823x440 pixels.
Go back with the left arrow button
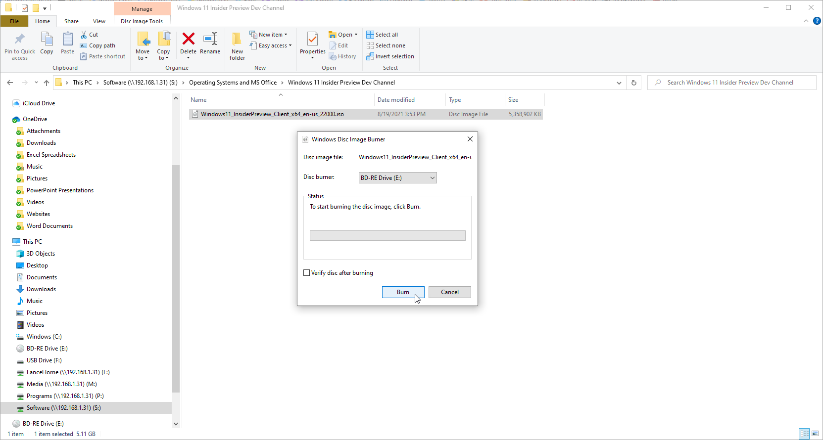(10, 83)
